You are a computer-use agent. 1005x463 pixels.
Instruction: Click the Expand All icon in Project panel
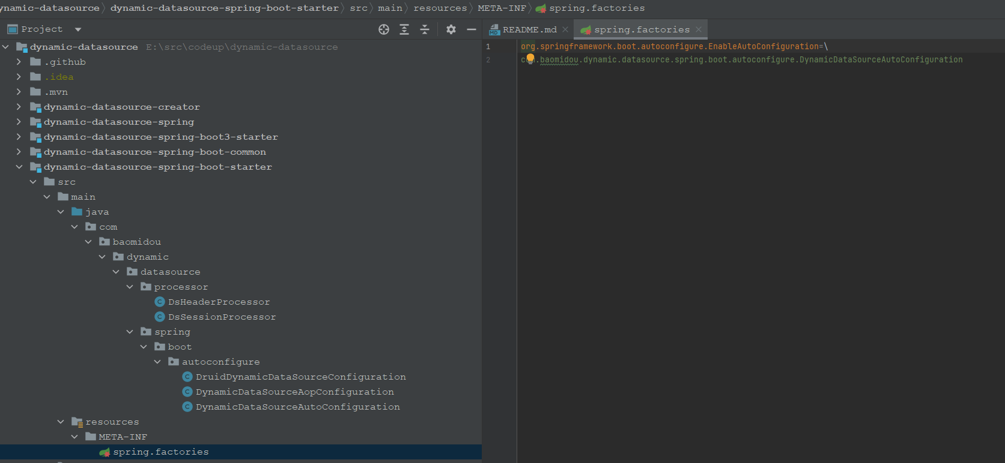(404, 29)
